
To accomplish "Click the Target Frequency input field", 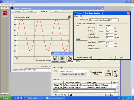I will (x=110, y=28).
